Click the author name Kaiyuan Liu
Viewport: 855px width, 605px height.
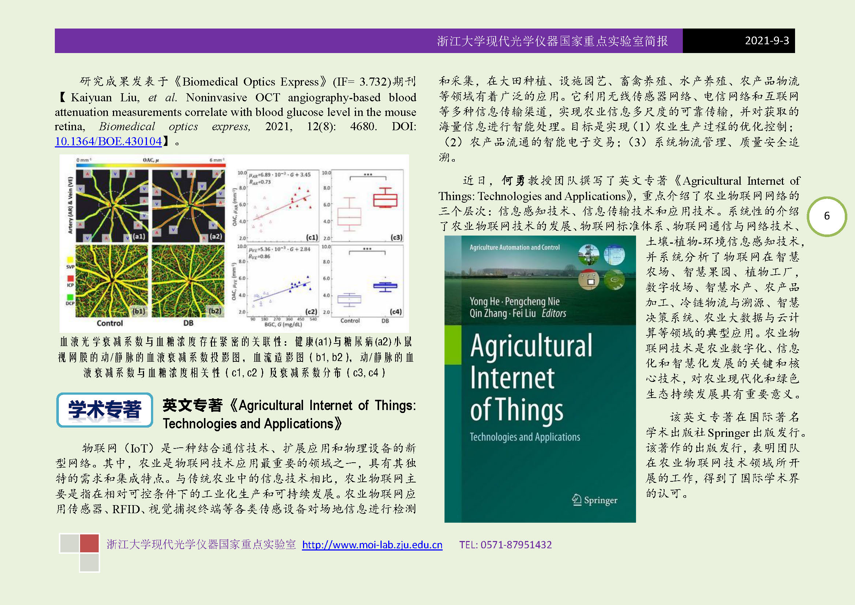105,97
